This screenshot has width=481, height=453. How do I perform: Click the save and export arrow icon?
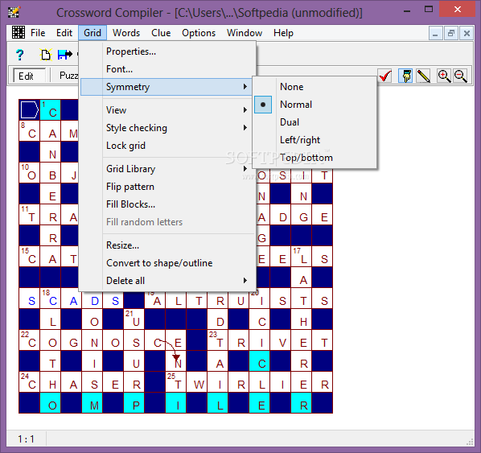(x=64, y=55)
